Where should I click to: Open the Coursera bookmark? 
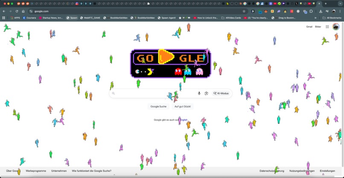29,18
